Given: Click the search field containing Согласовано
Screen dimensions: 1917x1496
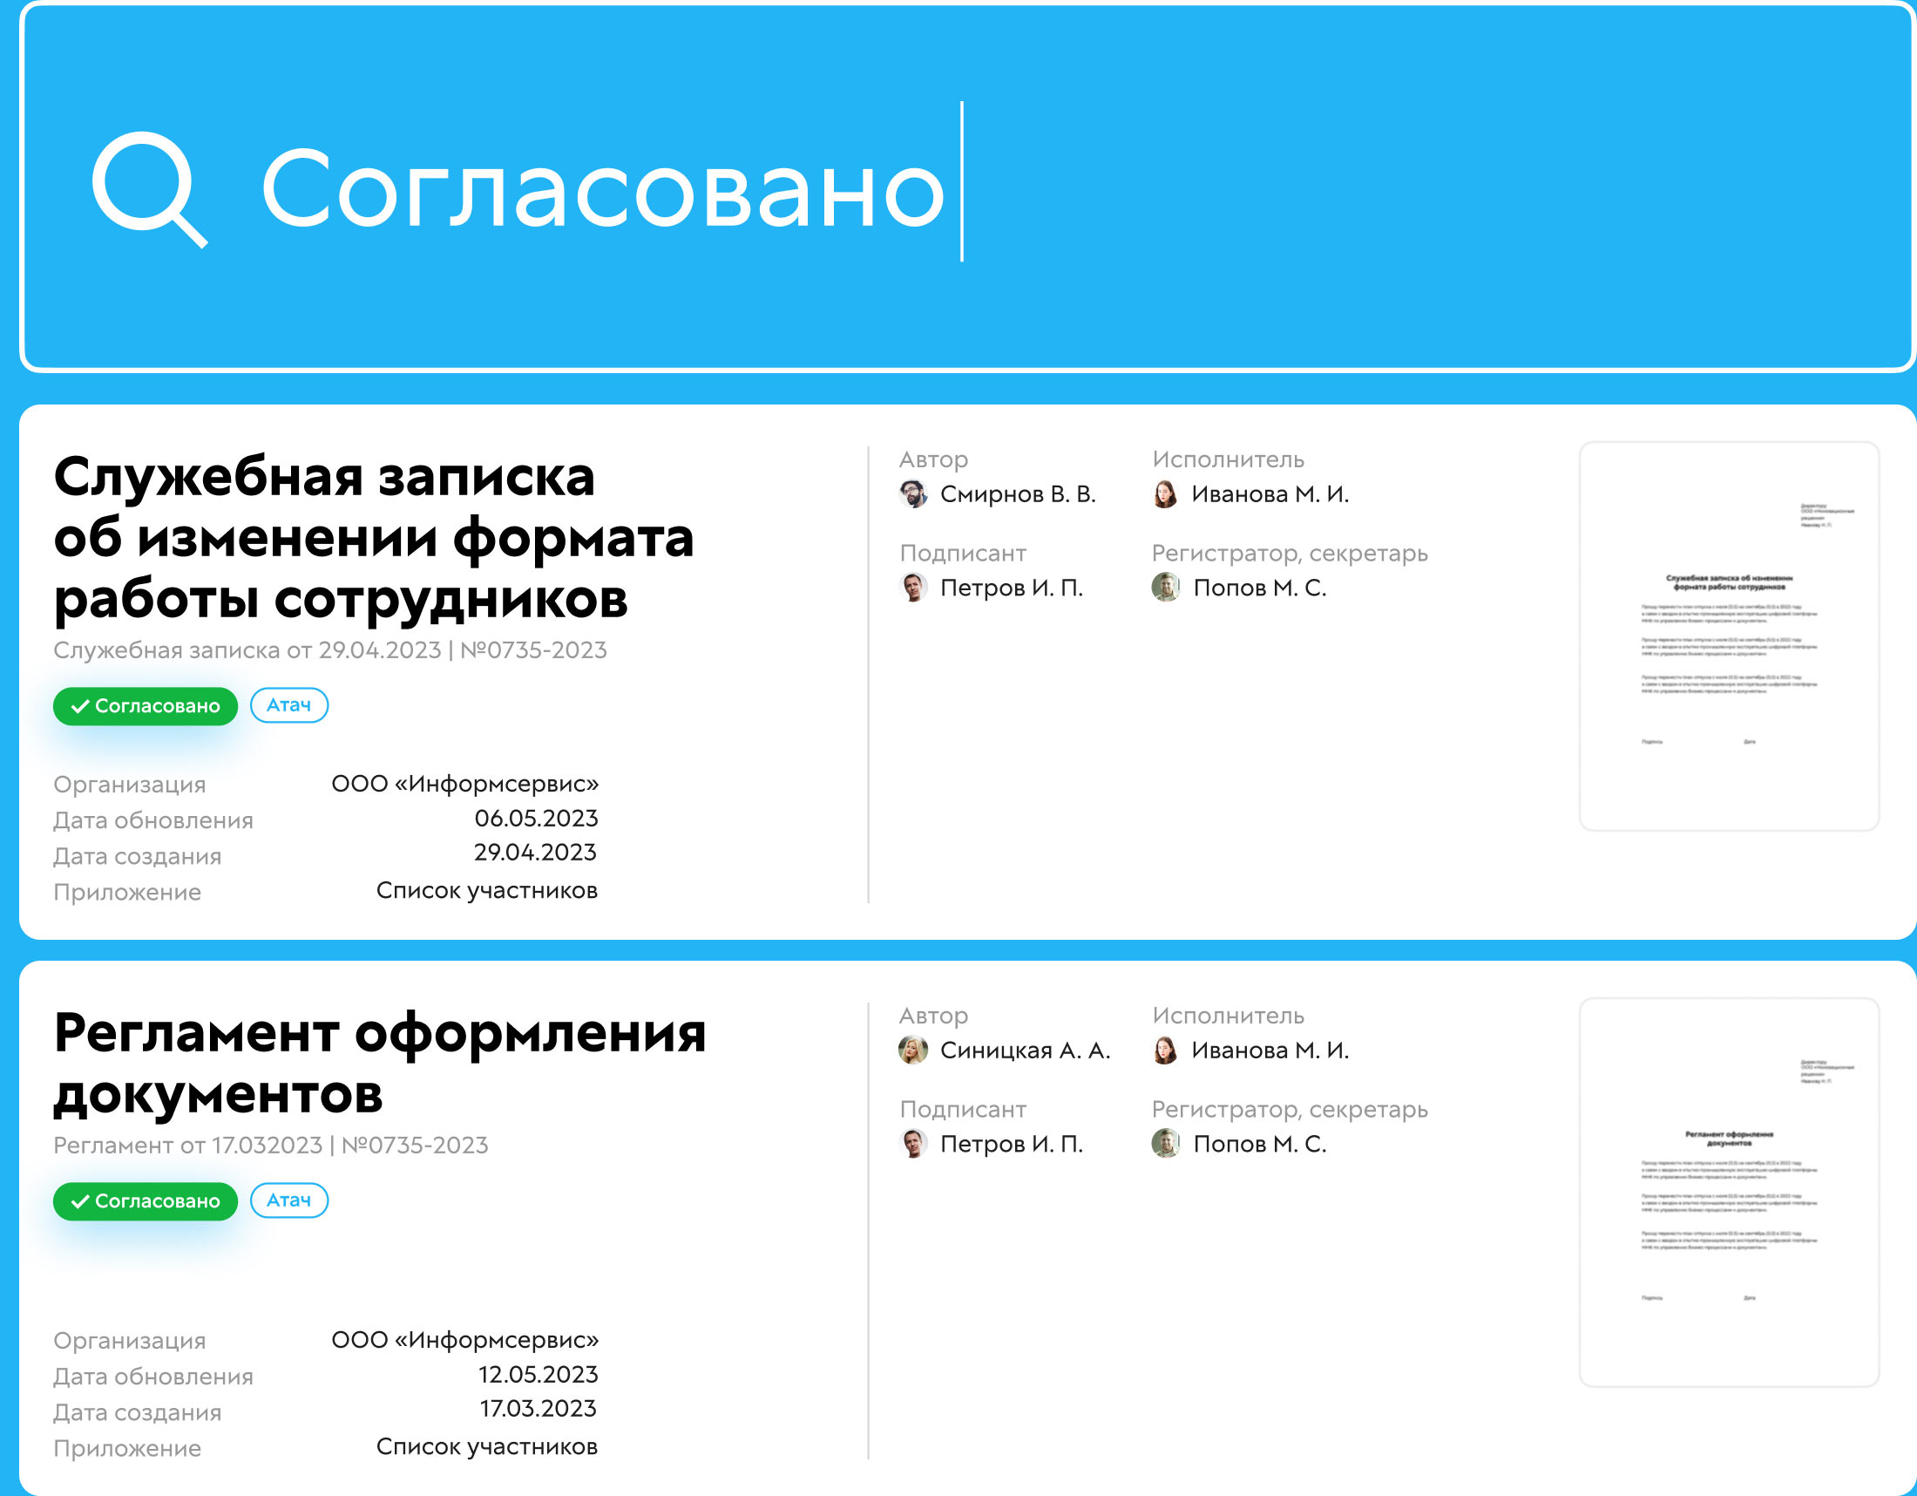Looking at the screenshot, I should pyautogui.click(x=606, y=189).
